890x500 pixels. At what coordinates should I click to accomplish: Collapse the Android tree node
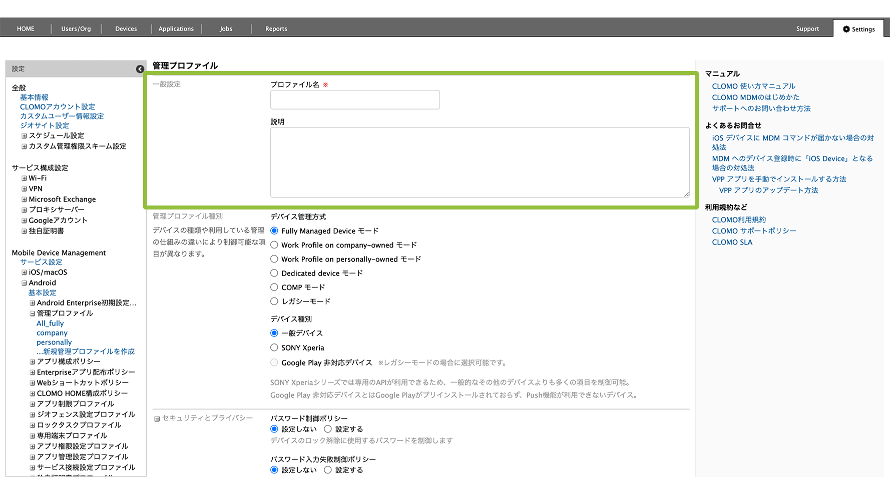coord(24,283)
